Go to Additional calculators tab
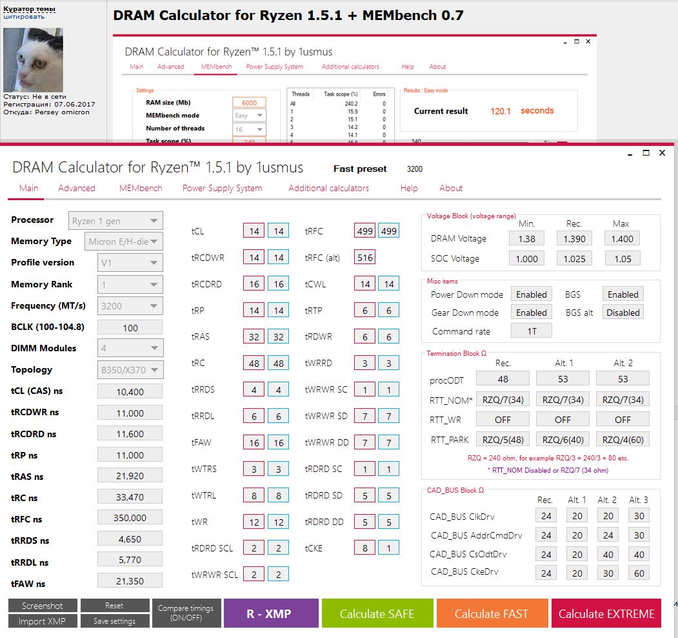 (328, 189)
